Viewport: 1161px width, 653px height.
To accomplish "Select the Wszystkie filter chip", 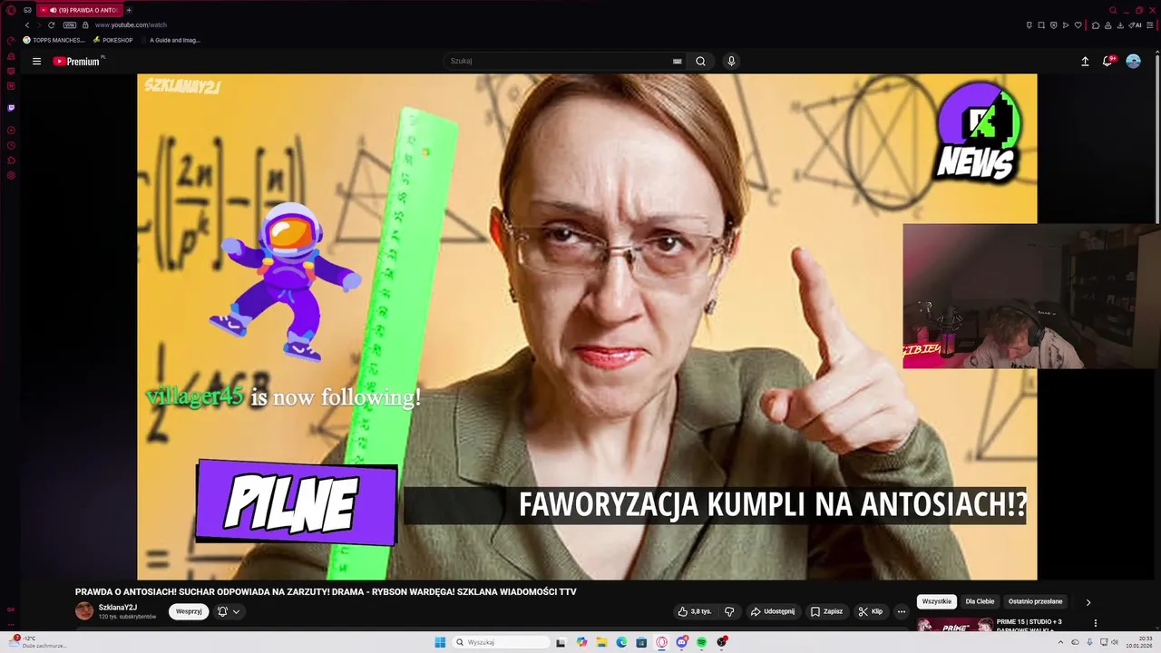I will click(937, 601).
